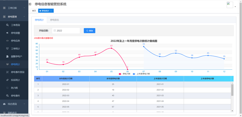The width and height of the screenshot is (242, 117).
Task: Click the calendar icon in the date field
Action: point(55,31)
